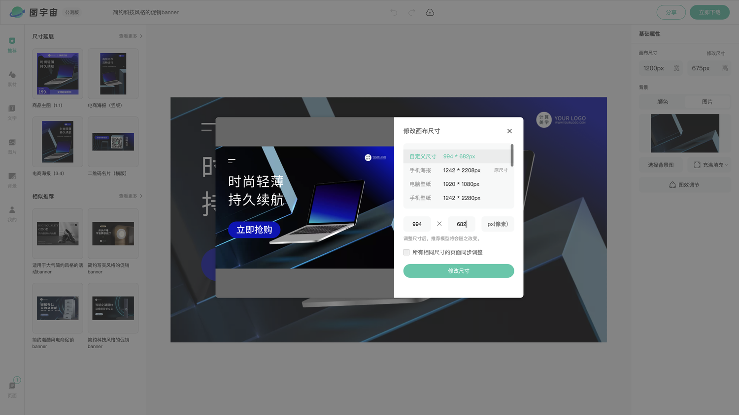Select the 电商海报 (3:4) thumbnail
The image size is (739, 415).
pos(58,142)
